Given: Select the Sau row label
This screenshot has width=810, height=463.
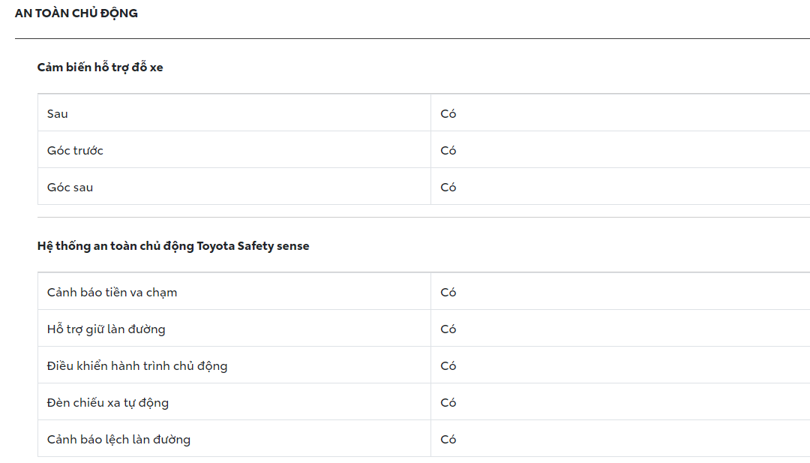Looking at the screenshot, I should 58,114.
